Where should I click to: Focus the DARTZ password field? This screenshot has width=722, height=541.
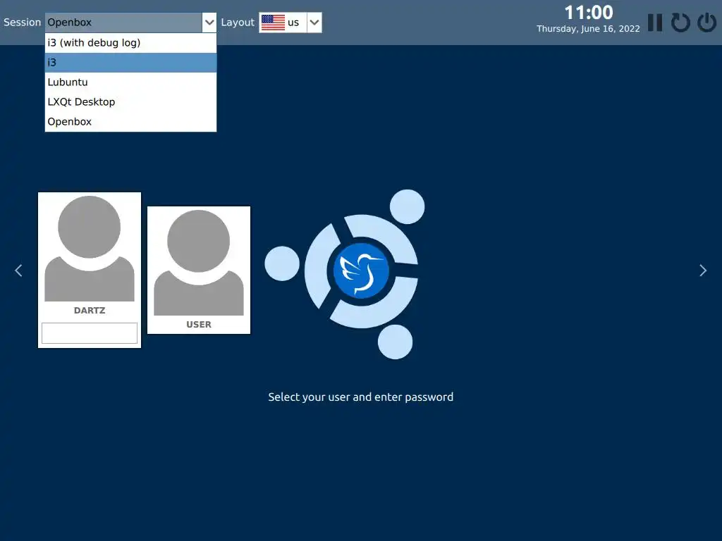(90, 333)
